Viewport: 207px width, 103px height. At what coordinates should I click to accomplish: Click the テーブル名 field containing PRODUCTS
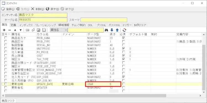pos(43,20)
